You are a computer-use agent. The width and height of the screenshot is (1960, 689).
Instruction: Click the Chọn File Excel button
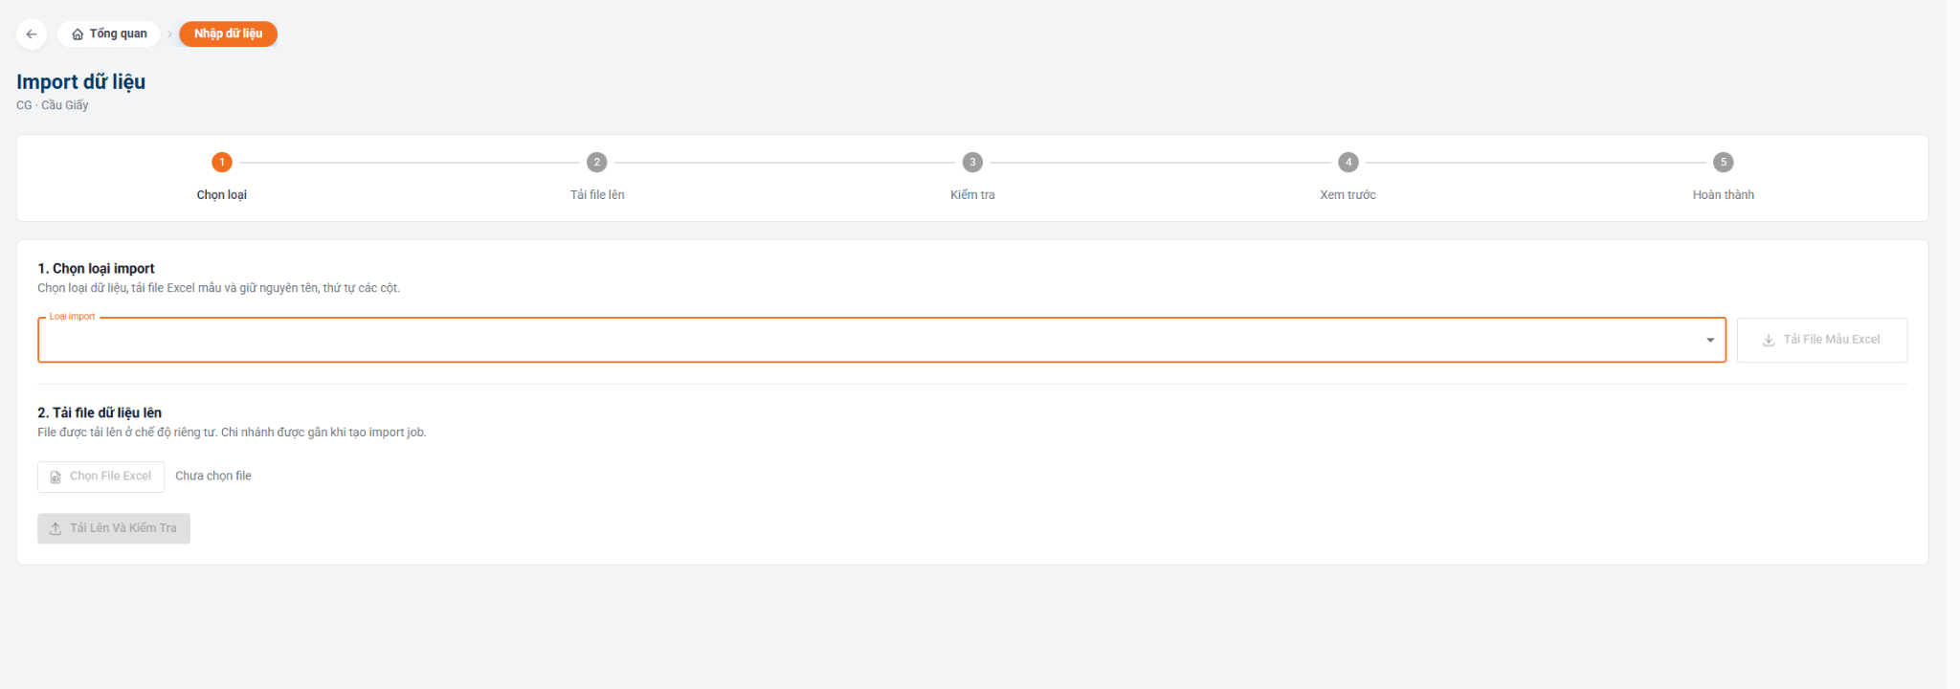point(100,477)
